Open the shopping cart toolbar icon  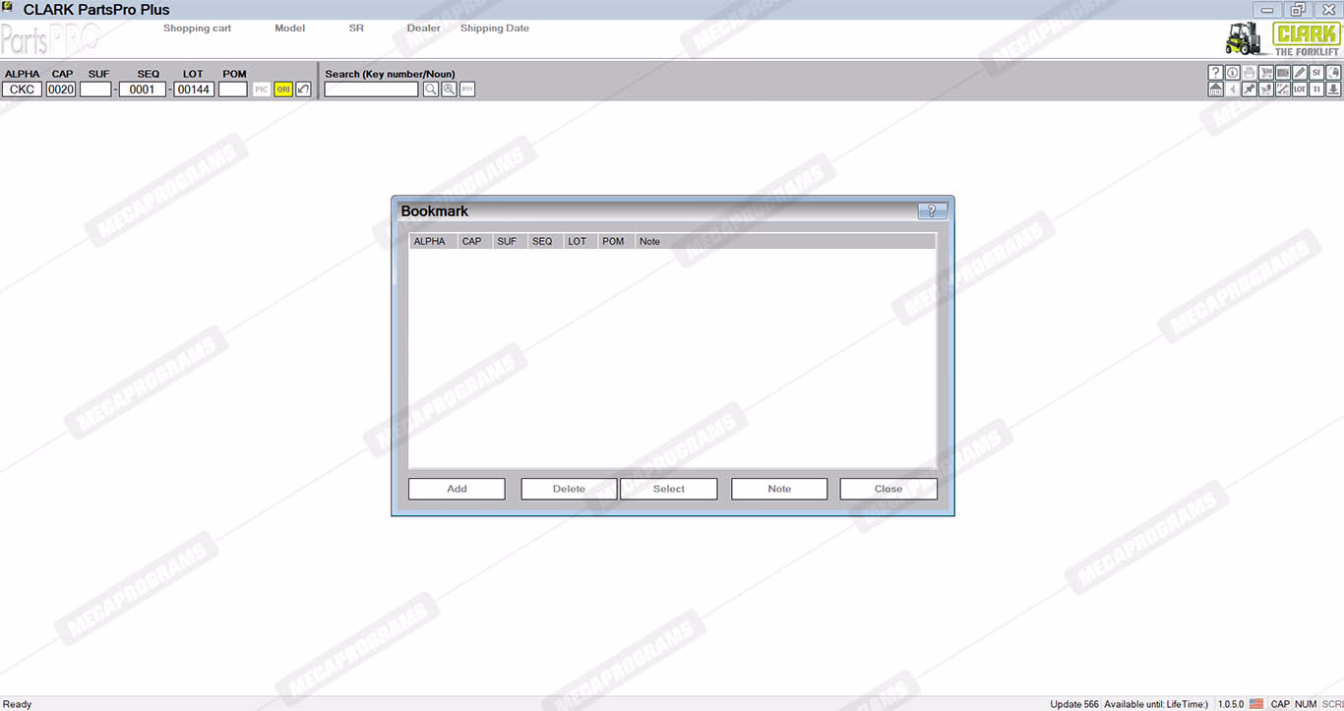coord(1266,73)
